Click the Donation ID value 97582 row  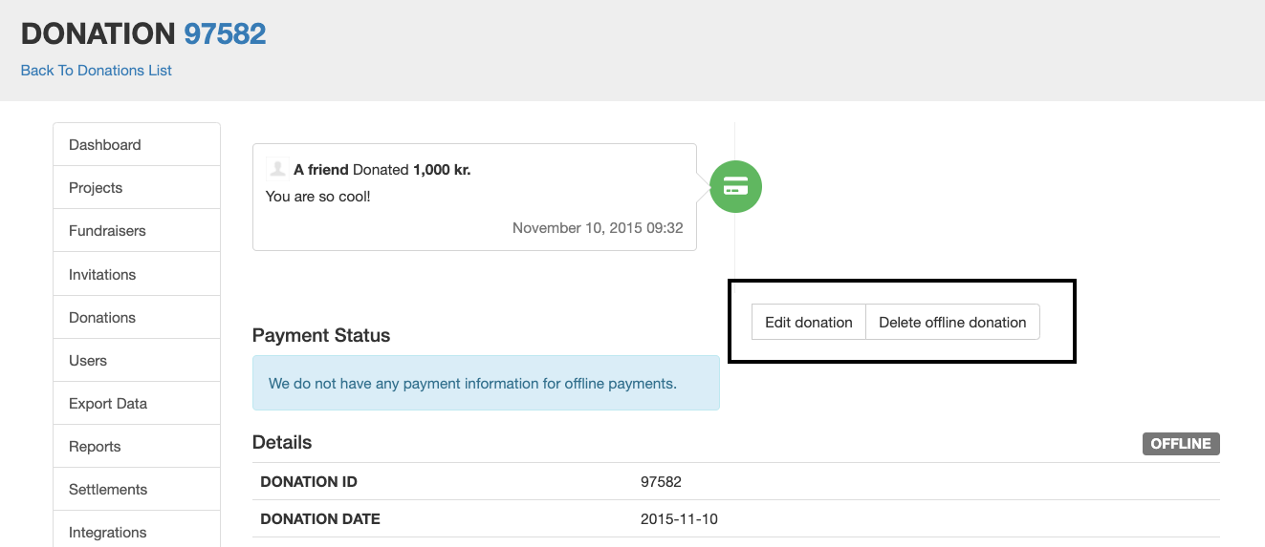[x=736, y=482]
